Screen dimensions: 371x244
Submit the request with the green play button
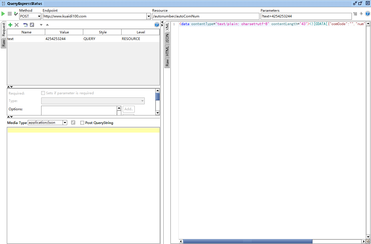(3, 14)
